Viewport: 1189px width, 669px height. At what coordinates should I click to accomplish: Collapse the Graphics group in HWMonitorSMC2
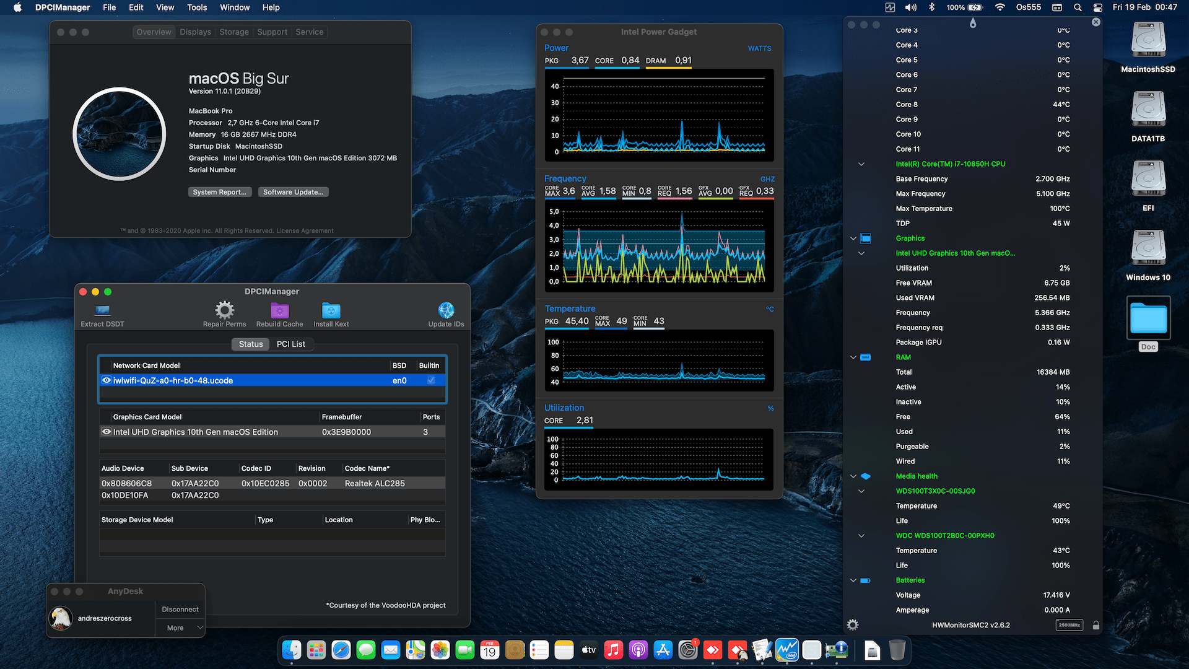(x=853, y=238)
